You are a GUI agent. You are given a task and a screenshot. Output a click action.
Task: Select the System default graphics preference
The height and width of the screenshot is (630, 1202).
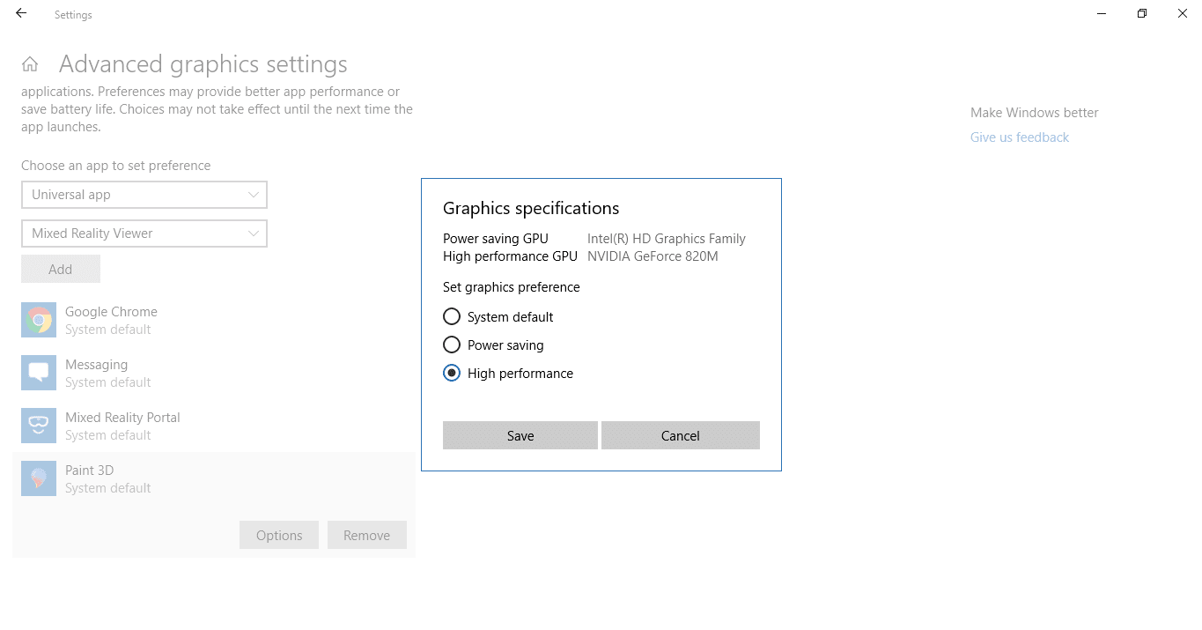[x=452, y=316]
